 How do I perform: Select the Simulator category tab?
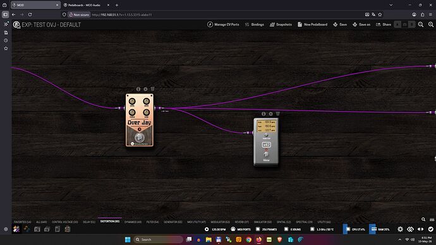pyautogui.click(x=263, y=222)
